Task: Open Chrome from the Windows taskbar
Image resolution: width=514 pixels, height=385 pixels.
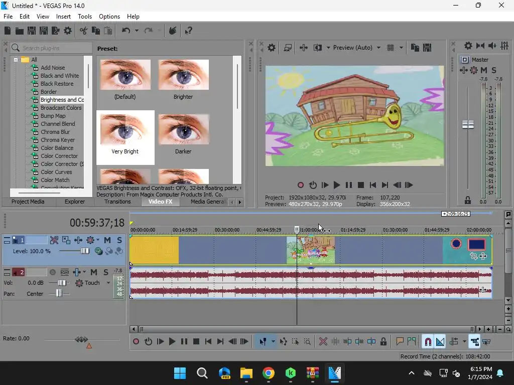Action: click(268, 373)
